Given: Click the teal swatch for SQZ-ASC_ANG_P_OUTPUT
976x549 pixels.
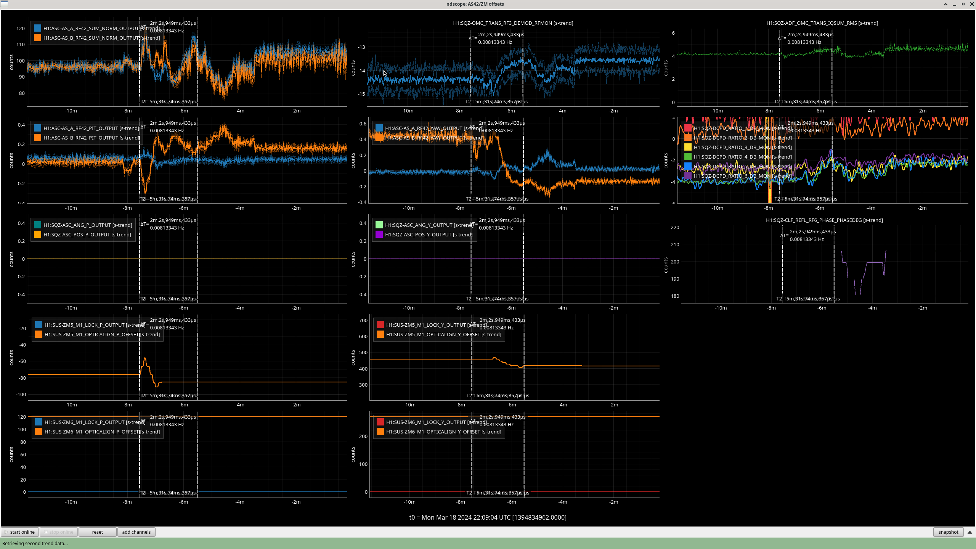Looking at the screenshot, I should [37, 225].
